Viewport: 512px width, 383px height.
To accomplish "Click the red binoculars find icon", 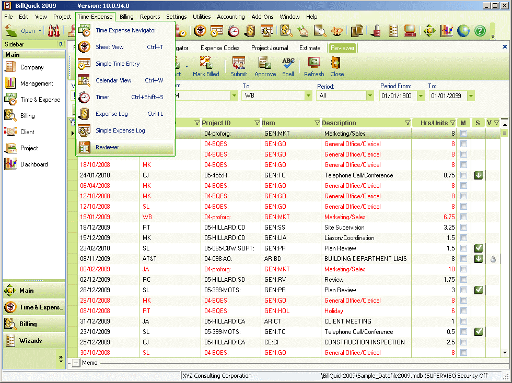I will click(x=54, y=31).
